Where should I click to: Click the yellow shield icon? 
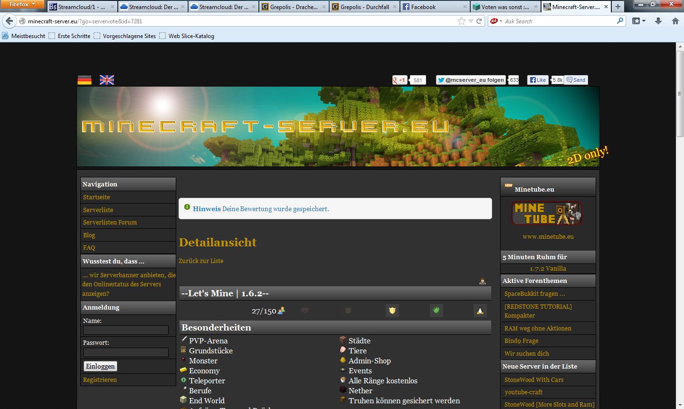[392, 311]
